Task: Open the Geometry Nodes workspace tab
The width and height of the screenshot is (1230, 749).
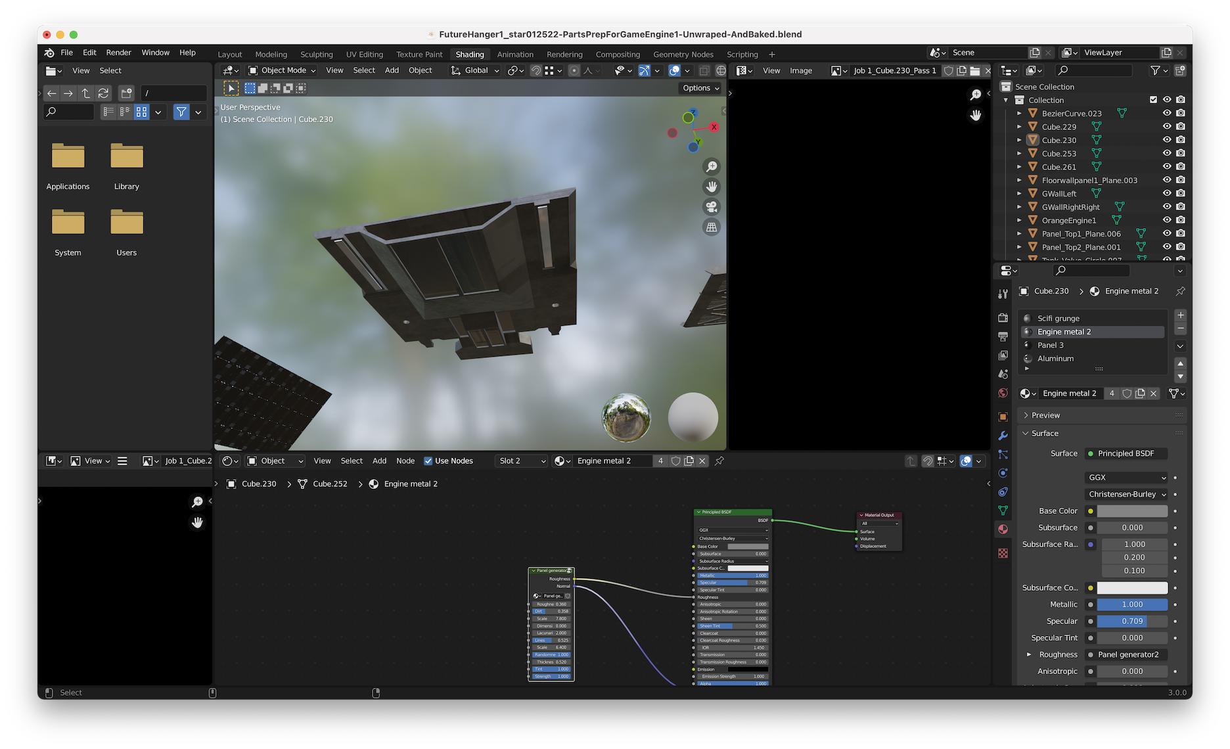Action: (683, 55)
